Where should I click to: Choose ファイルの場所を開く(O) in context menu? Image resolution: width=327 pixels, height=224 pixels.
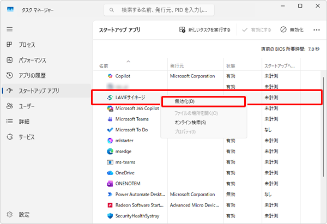click(196, 113)
